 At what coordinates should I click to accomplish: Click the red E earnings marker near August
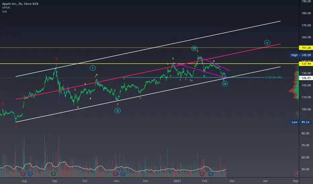tap(23, 174)
